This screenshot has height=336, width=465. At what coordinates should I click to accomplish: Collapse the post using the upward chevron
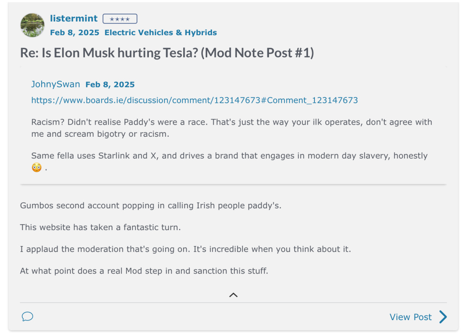tap(233, 295)
